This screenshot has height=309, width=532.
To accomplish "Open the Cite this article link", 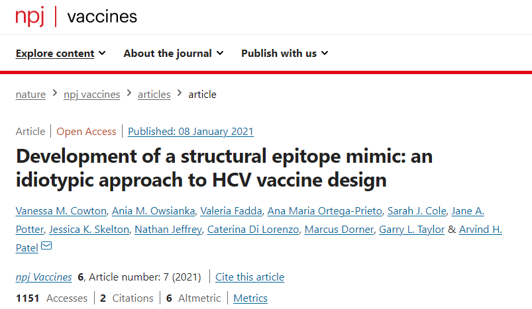I will tap(250, 277).
